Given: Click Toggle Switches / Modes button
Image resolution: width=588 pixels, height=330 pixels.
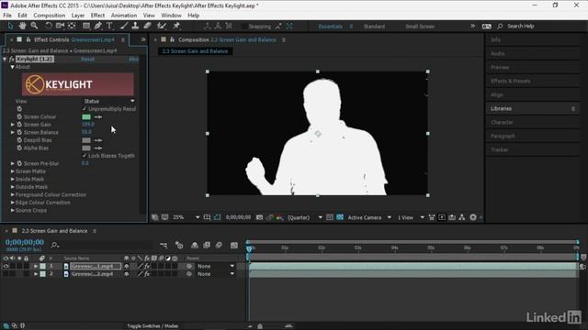Looking at the screenshot, I should tap(153, 326).
